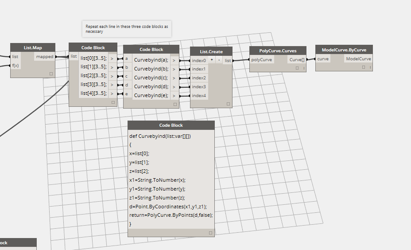Click output arrow of list[3][3..5] line
The width and height of the screenshot is (411, 250).
[x=112, y=85]
